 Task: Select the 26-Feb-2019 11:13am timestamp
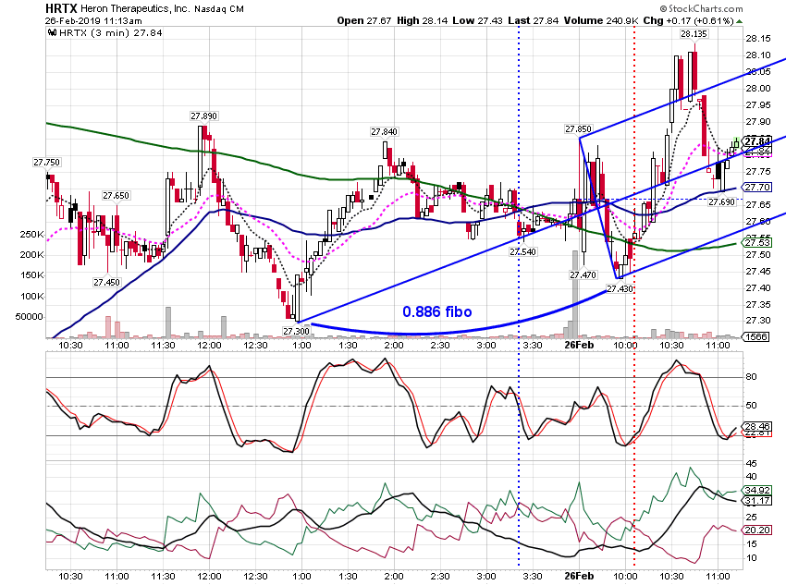click(93, 21)
